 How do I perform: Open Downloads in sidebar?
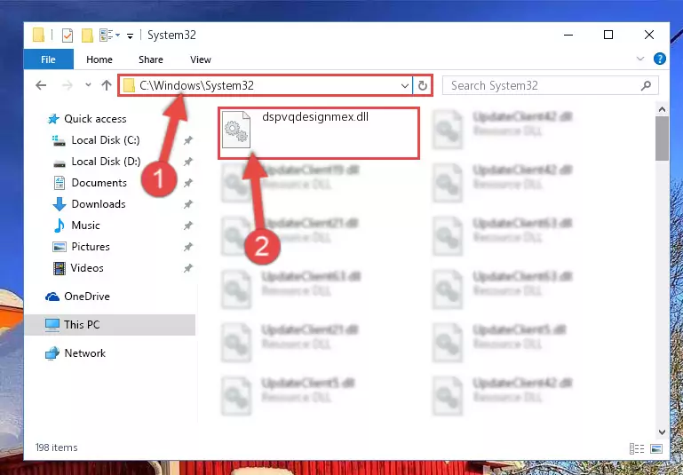click(99, 204)
